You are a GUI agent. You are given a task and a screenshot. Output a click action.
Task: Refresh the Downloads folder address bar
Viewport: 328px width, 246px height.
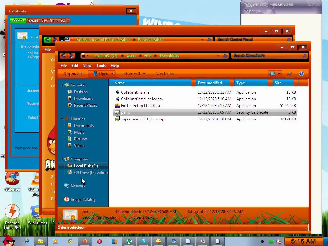pos(225,56)
